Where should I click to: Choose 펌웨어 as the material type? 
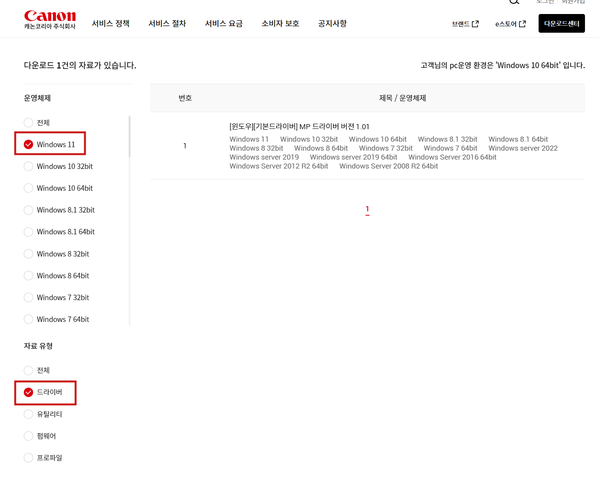tap(28, 436)
